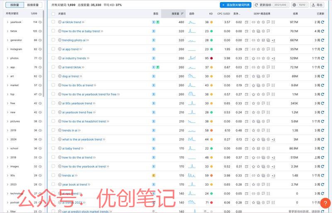Sort by the 关键词 column header
The height and width of the screenshot is (213, 332).
(x=62, y=14)
